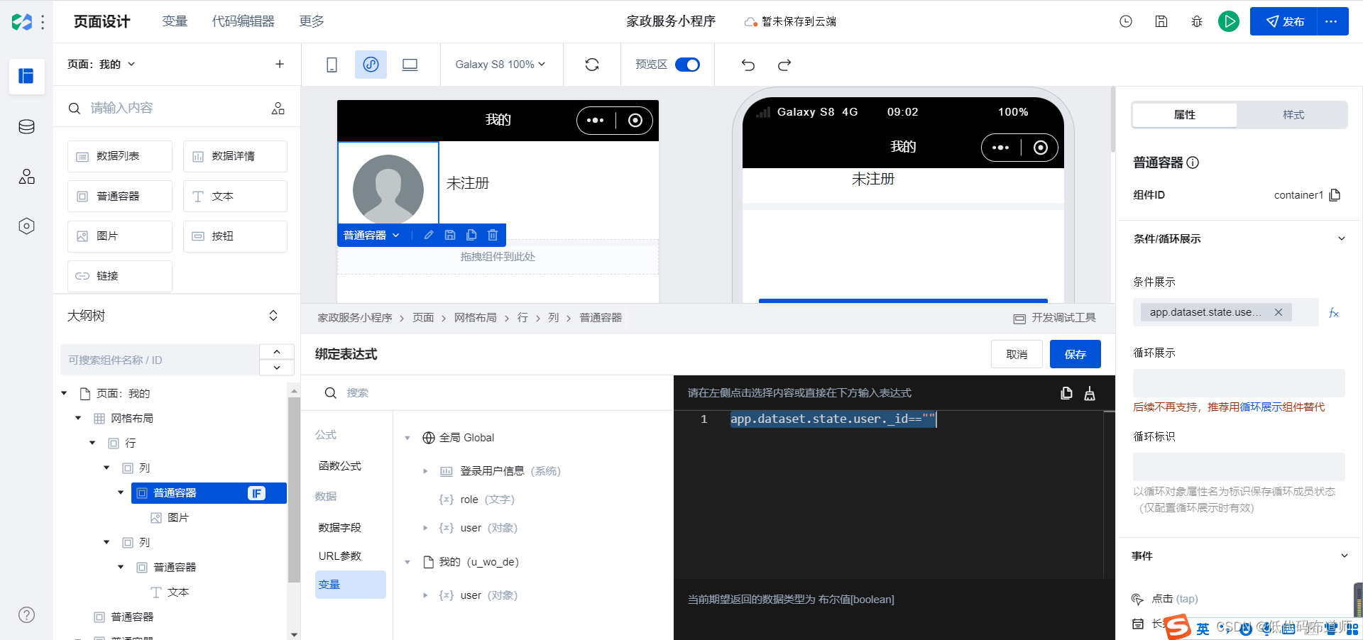The image size is (1363, 640).
Task: Click 取消 to cancel expression binding
Action: [x=1017, y=354]
